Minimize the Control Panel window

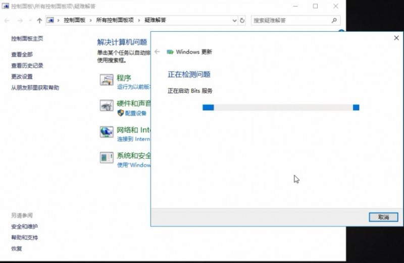click(295, 6)
